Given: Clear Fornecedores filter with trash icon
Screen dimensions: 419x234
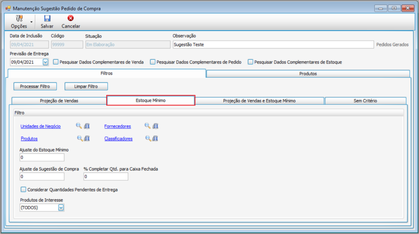Looking at the screenshot, I should click(x=156, y=126).
